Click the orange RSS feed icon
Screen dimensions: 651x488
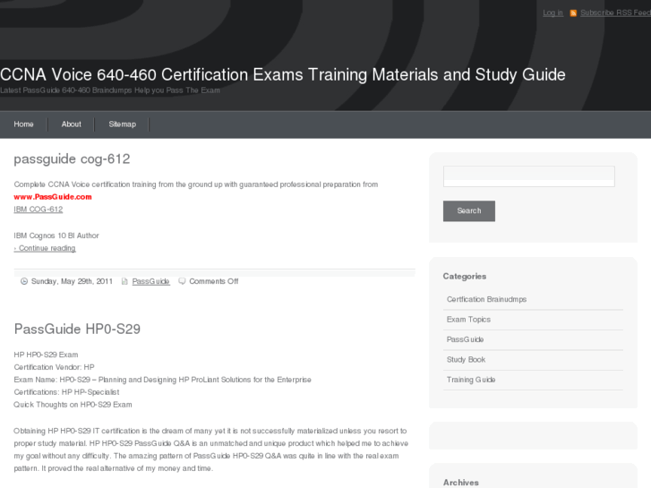573,13
